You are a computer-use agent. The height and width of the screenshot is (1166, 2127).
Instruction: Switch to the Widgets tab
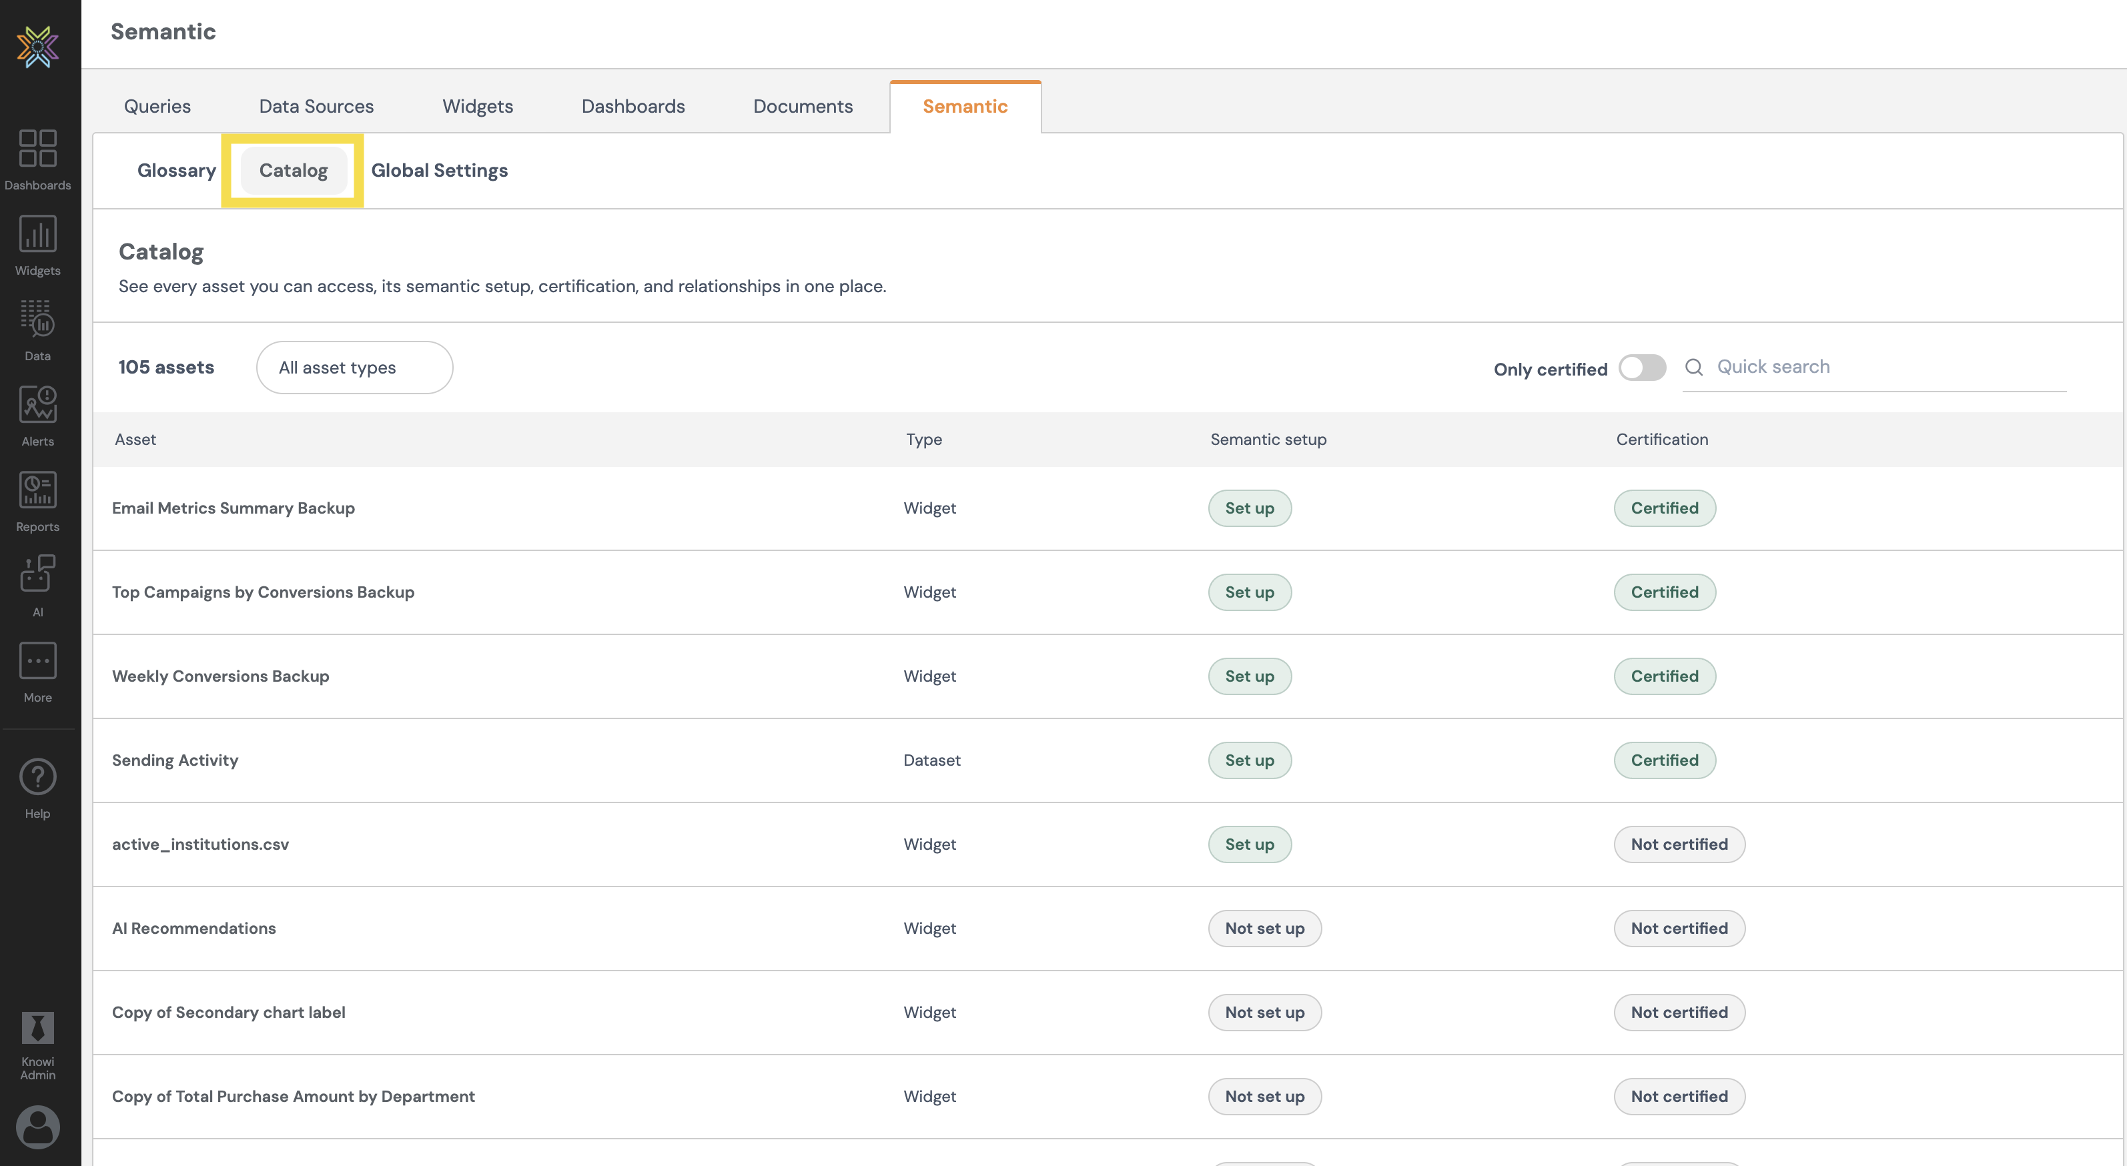click(477, 105)
